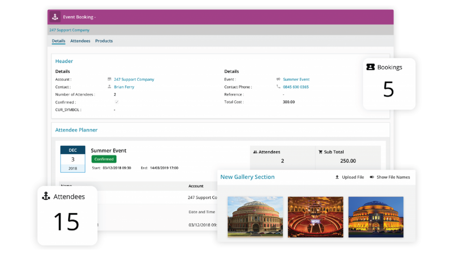
Task: Click the DEC 3 2018 calendar date tile
Action: pos(73,159)
